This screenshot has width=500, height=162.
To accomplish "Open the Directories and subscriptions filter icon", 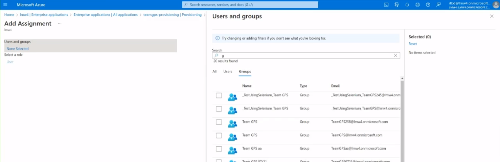I will pyautogui.click(x=397, y=5).
